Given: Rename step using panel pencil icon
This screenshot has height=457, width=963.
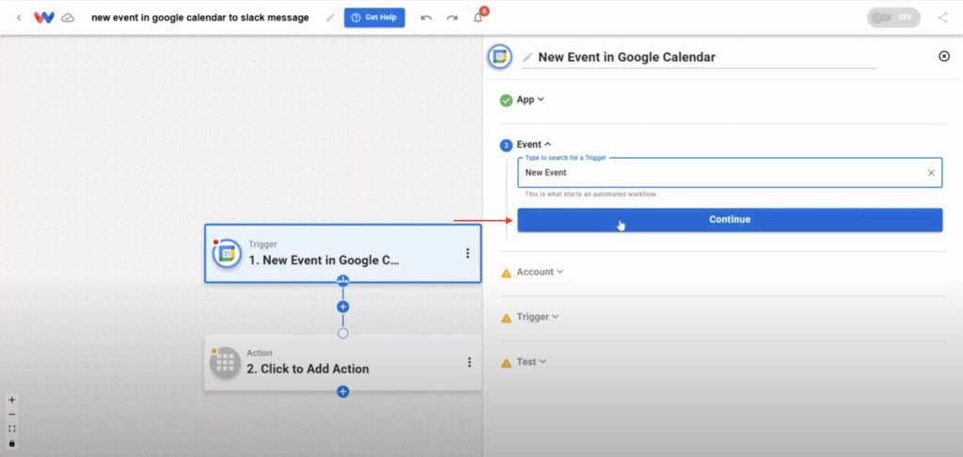Looking at the screenshot, I should 527,57.
